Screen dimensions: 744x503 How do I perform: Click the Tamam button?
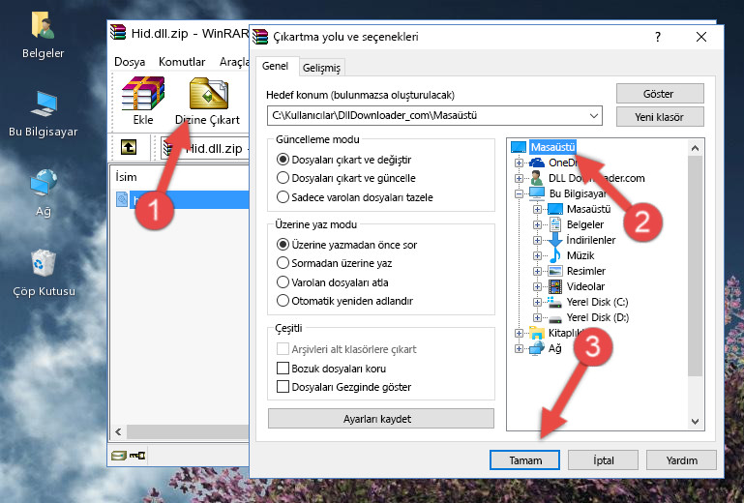tap(524, 460)
